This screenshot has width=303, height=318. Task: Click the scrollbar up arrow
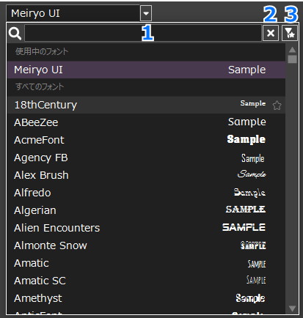(x=292, y=50)
